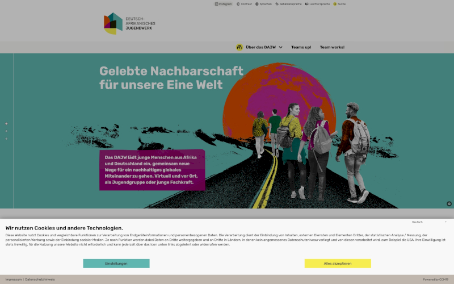Screen dimensions: 454x284
Task: Select the second slider dot indicator
Action: [6, 131]
